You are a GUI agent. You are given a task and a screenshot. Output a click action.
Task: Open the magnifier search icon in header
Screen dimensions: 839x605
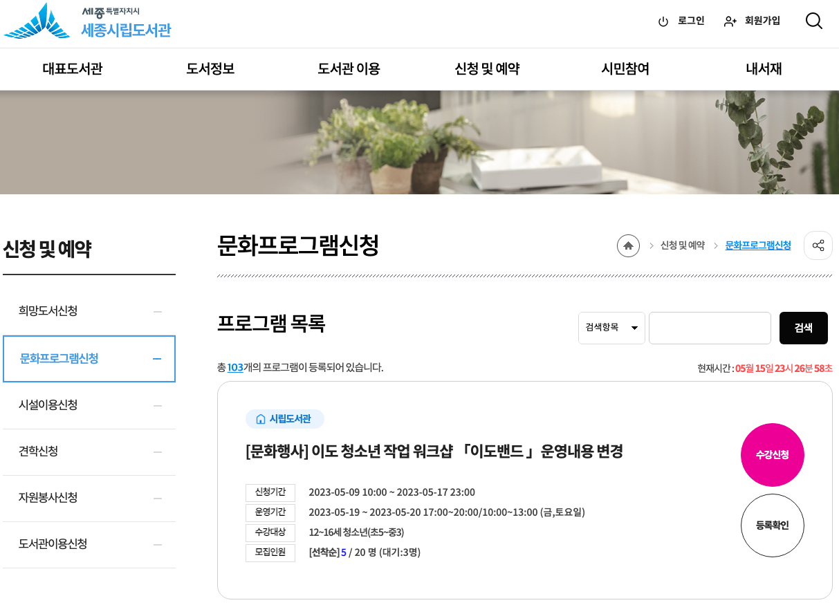click(813, 21)
